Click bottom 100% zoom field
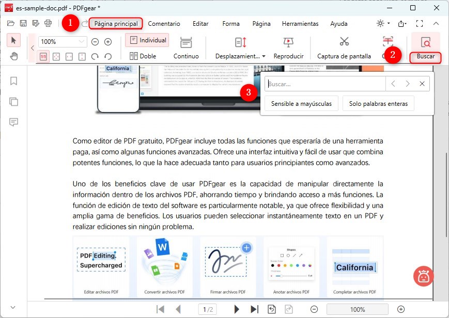The image size is (449, 318). pos(358,309)
